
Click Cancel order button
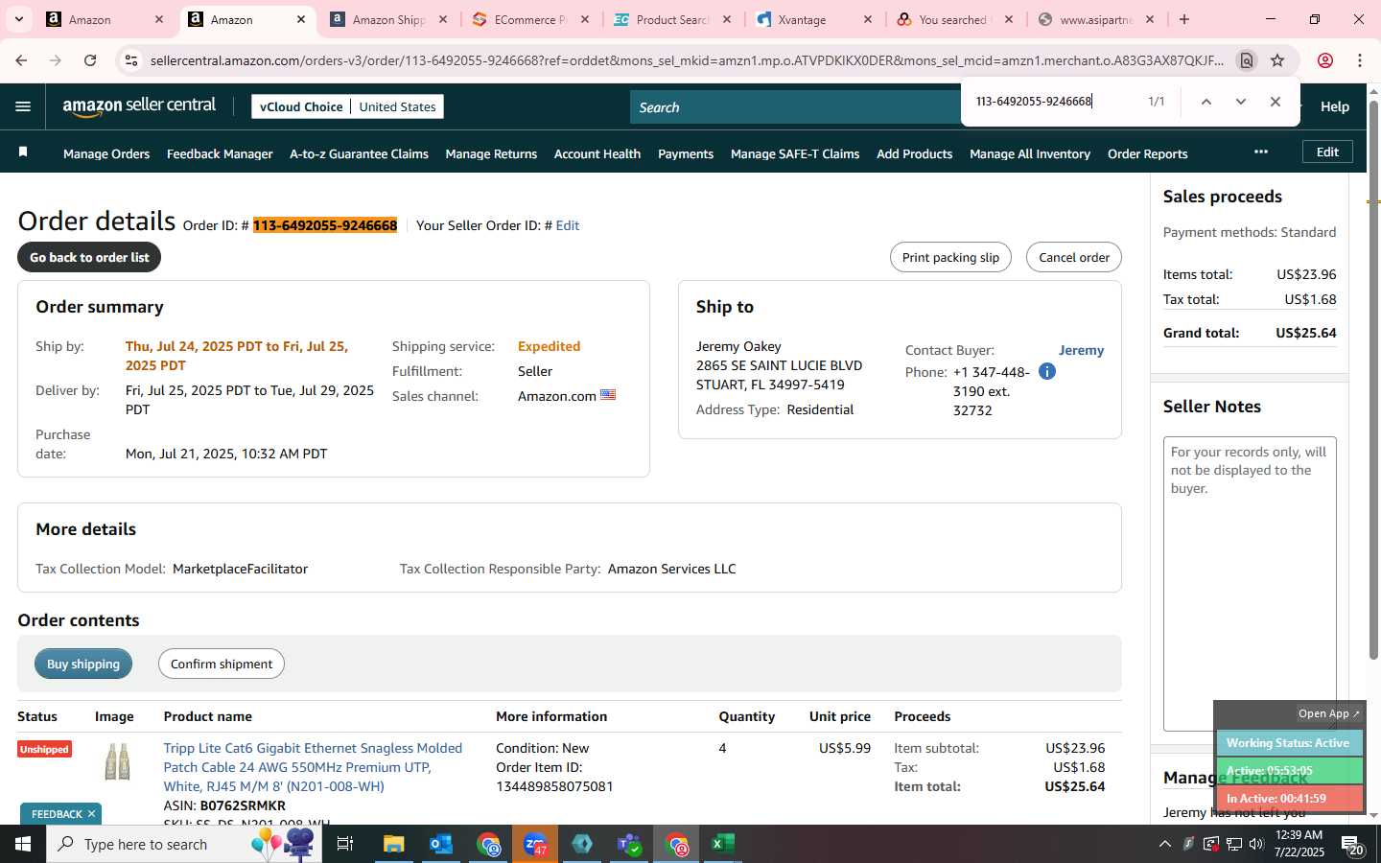(1074, 257)
